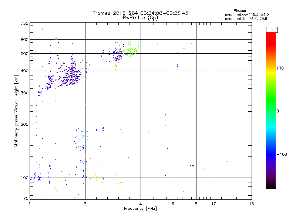Click the '-100' colorbar tick label
Viewport: 296px width, 222px height.
(x=282, y=154)
